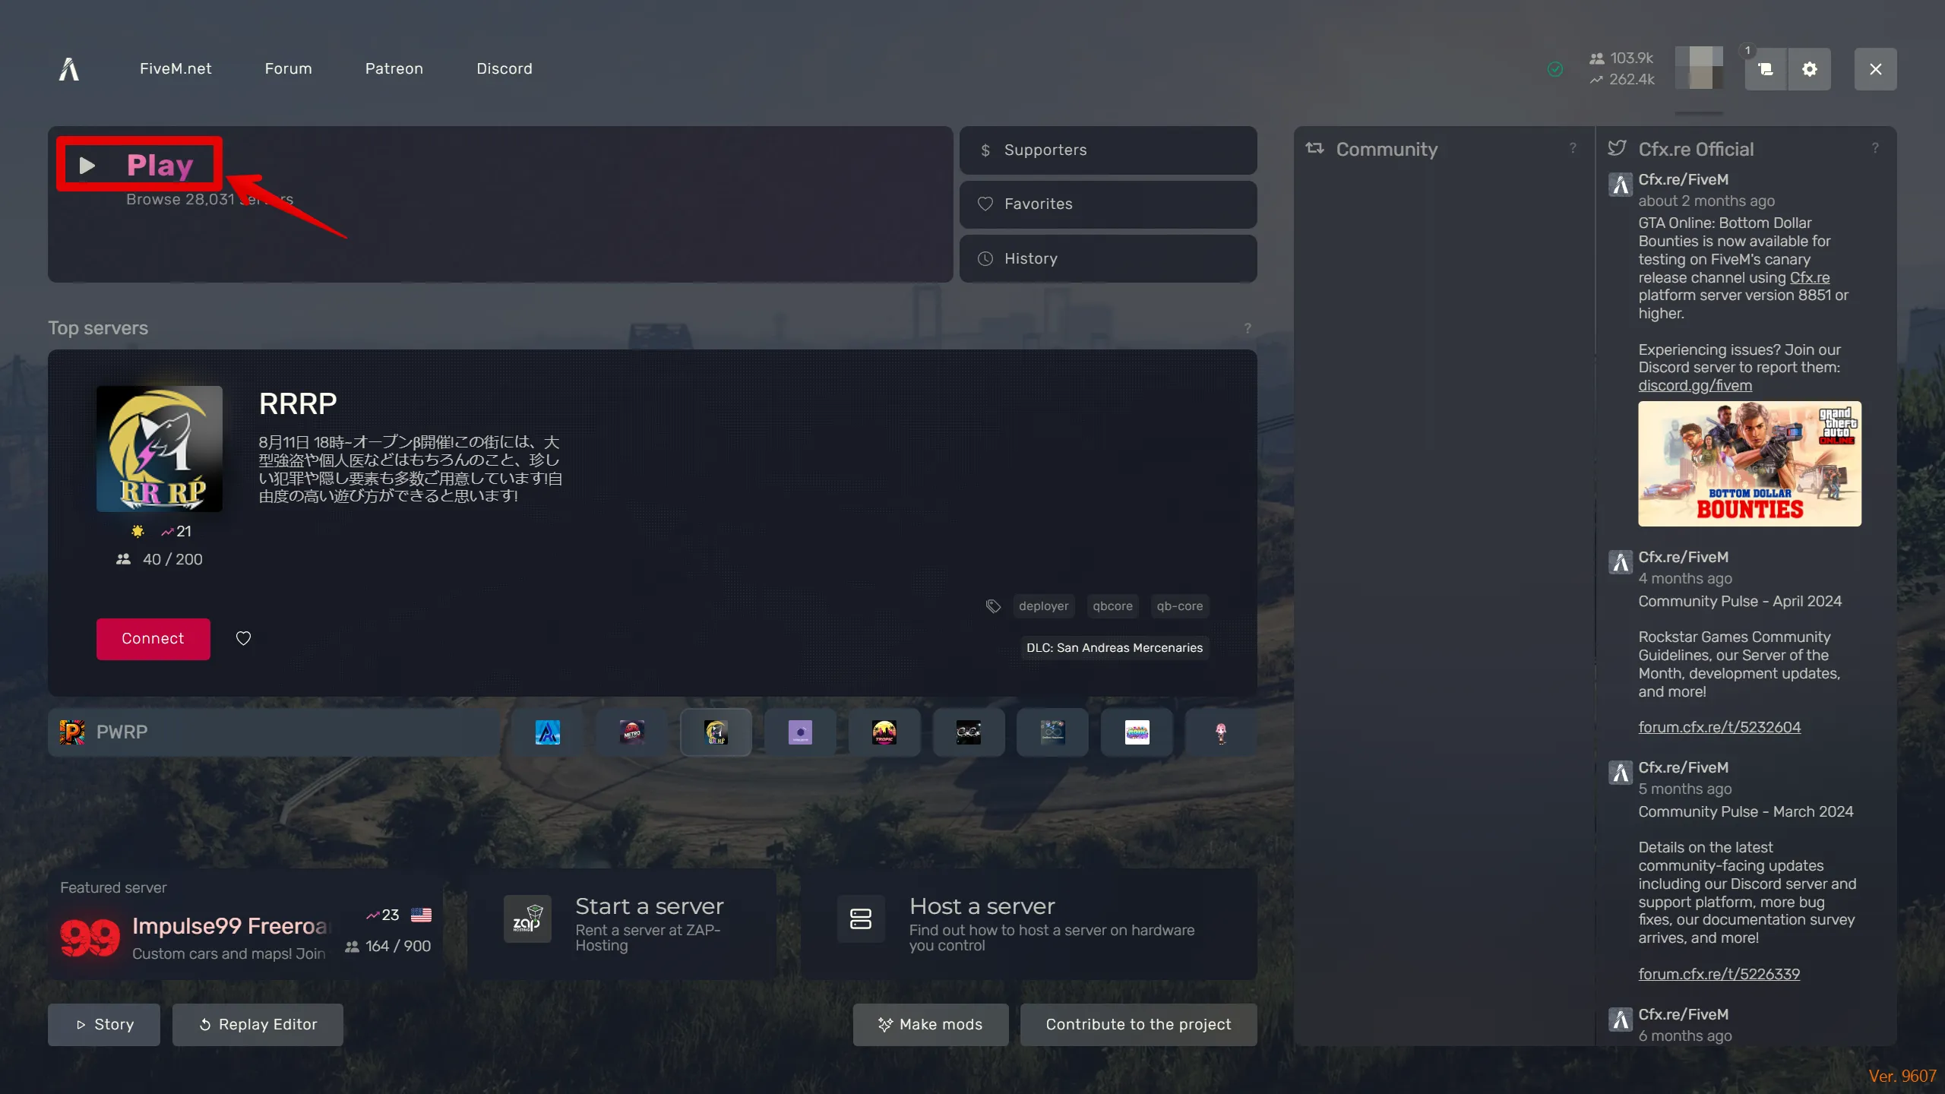Screen dimensions: 1945x1094
Task: Open the Discord link
Action: [x=504, y=68]
